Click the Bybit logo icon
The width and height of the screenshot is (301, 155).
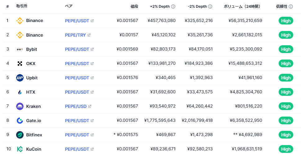20,49
